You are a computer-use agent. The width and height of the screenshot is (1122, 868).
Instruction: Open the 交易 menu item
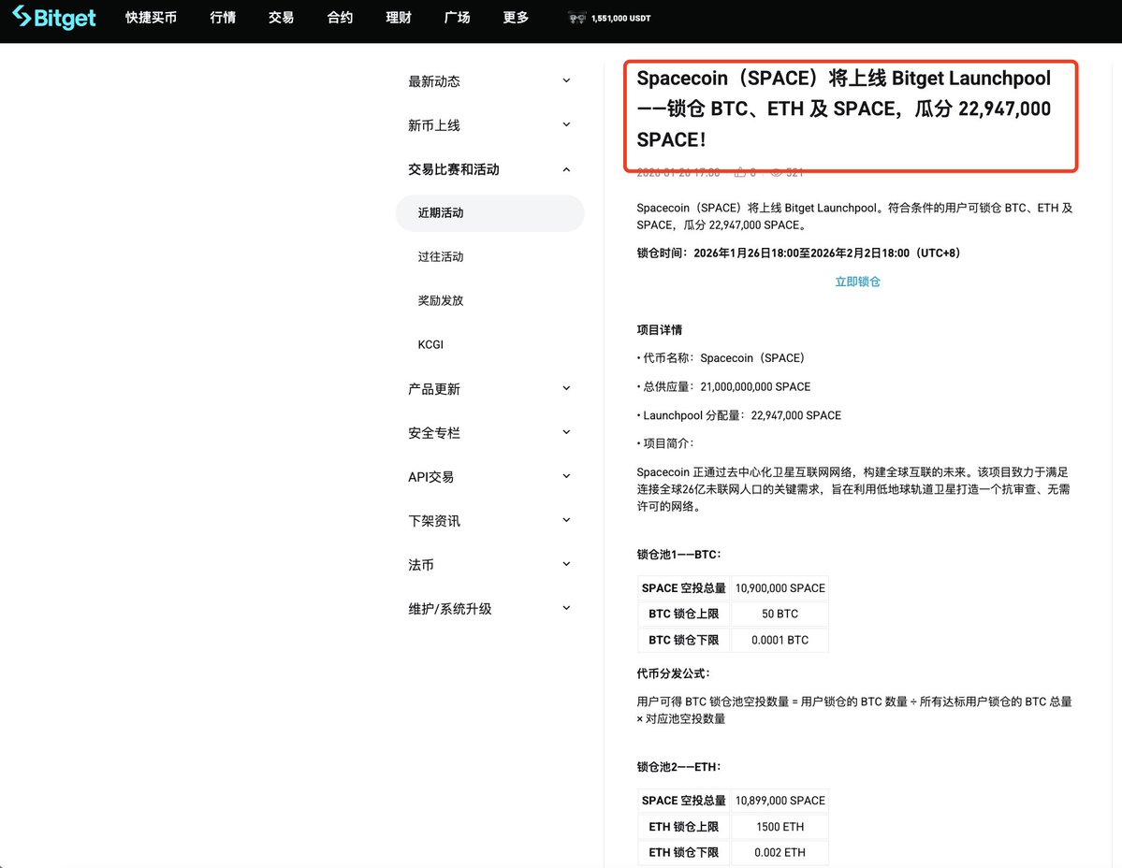click(x=282, y=18)
